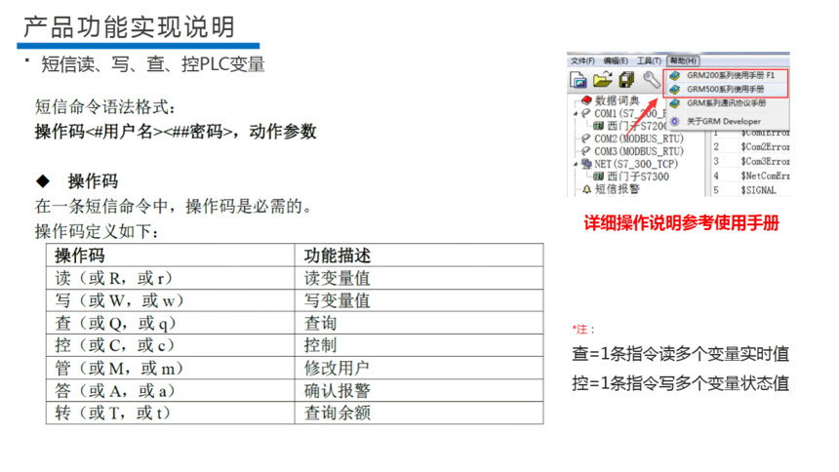Click the cell 写变量值
The width and height of the screenshot is (839, 472).
point(419,300)
